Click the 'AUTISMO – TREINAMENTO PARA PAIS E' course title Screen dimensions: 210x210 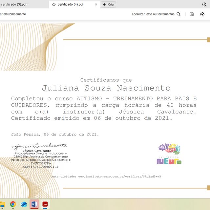[136, 98]
